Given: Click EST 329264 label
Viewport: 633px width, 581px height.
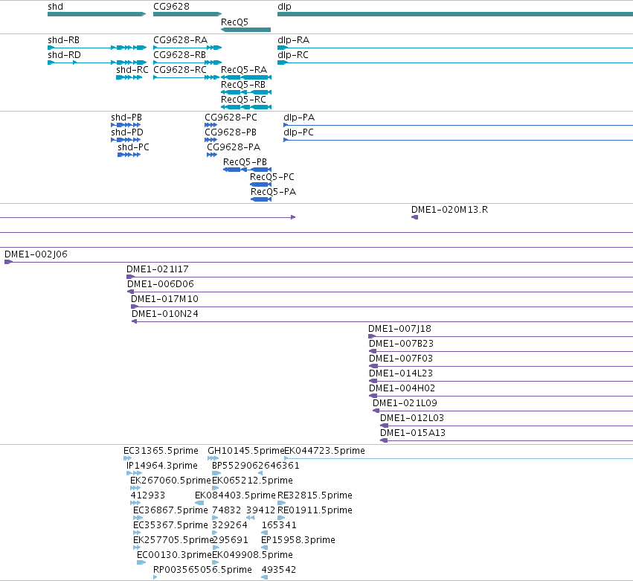Looking at the screenshot, I should pyautogui.click(x=230, y=525).
